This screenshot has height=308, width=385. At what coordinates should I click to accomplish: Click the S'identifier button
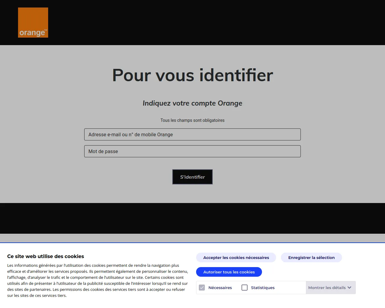click(x=192, y=177)
